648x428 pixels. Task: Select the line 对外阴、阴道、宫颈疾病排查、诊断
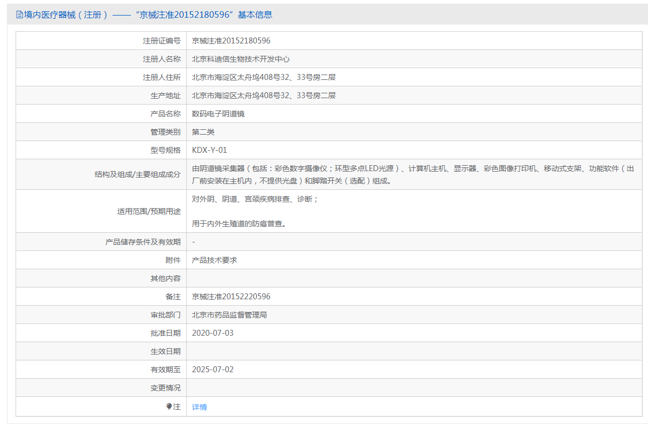[x=255, y=199]
